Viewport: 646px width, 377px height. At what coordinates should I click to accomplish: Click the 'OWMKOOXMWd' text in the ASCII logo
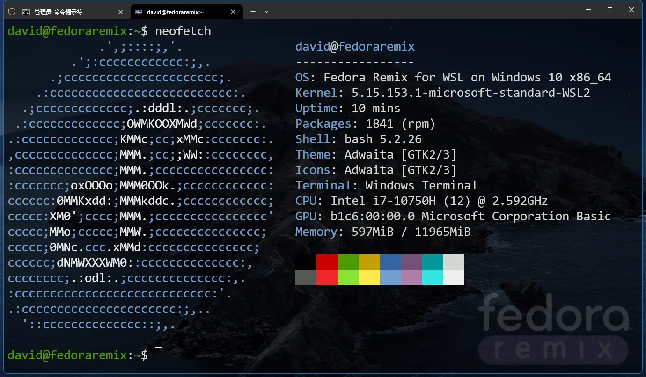click(162, 124)
